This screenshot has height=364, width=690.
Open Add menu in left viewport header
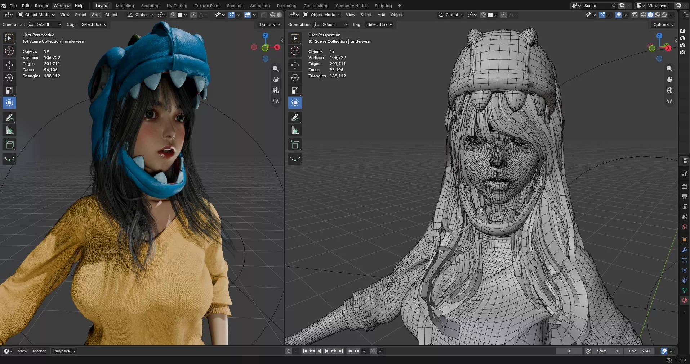click(x=95, y=15)
